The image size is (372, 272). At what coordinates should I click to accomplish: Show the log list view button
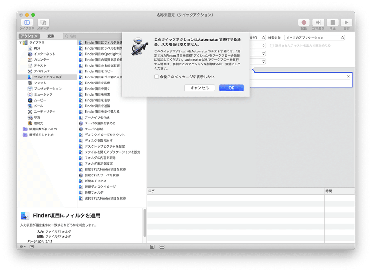pos(153,246)
